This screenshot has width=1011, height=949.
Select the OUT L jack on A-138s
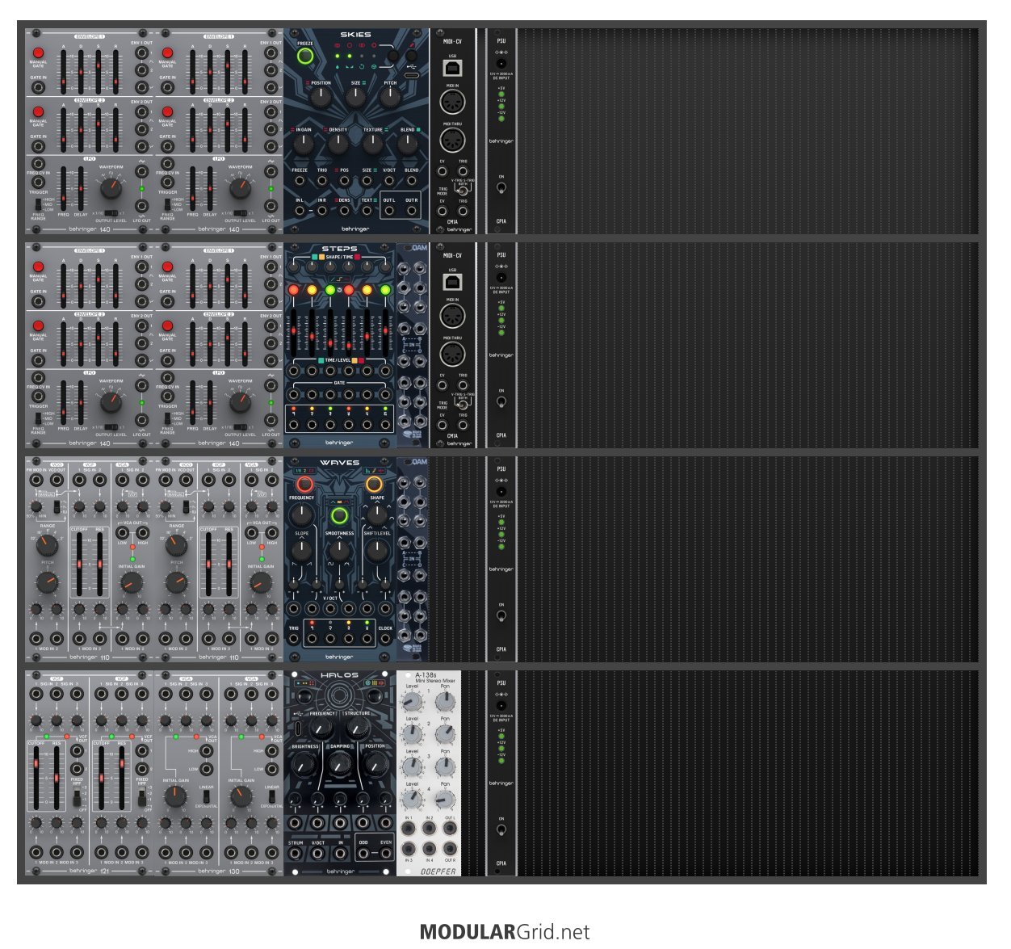(x=449, y=829)
